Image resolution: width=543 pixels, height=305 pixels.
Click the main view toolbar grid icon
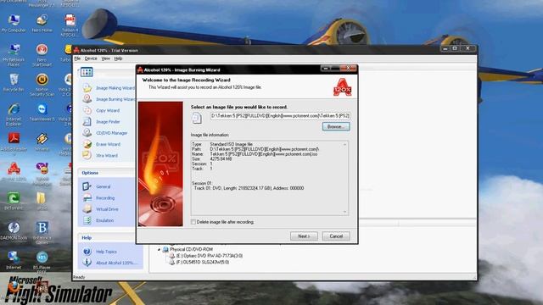[87, 72]
